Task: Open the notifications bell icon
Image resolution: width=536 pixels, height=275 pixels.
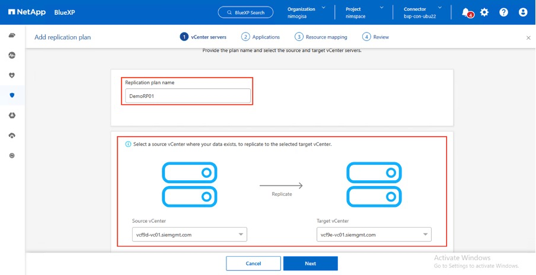Action: click(x=467, y=12)
